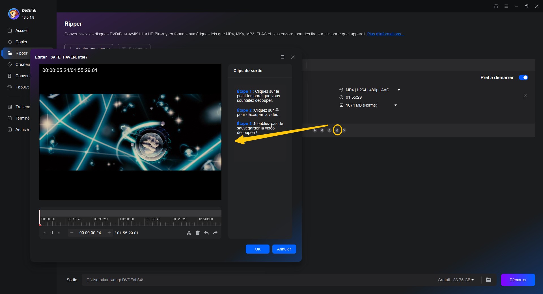Open the Copier module in sidebar

tap(21, 42)
